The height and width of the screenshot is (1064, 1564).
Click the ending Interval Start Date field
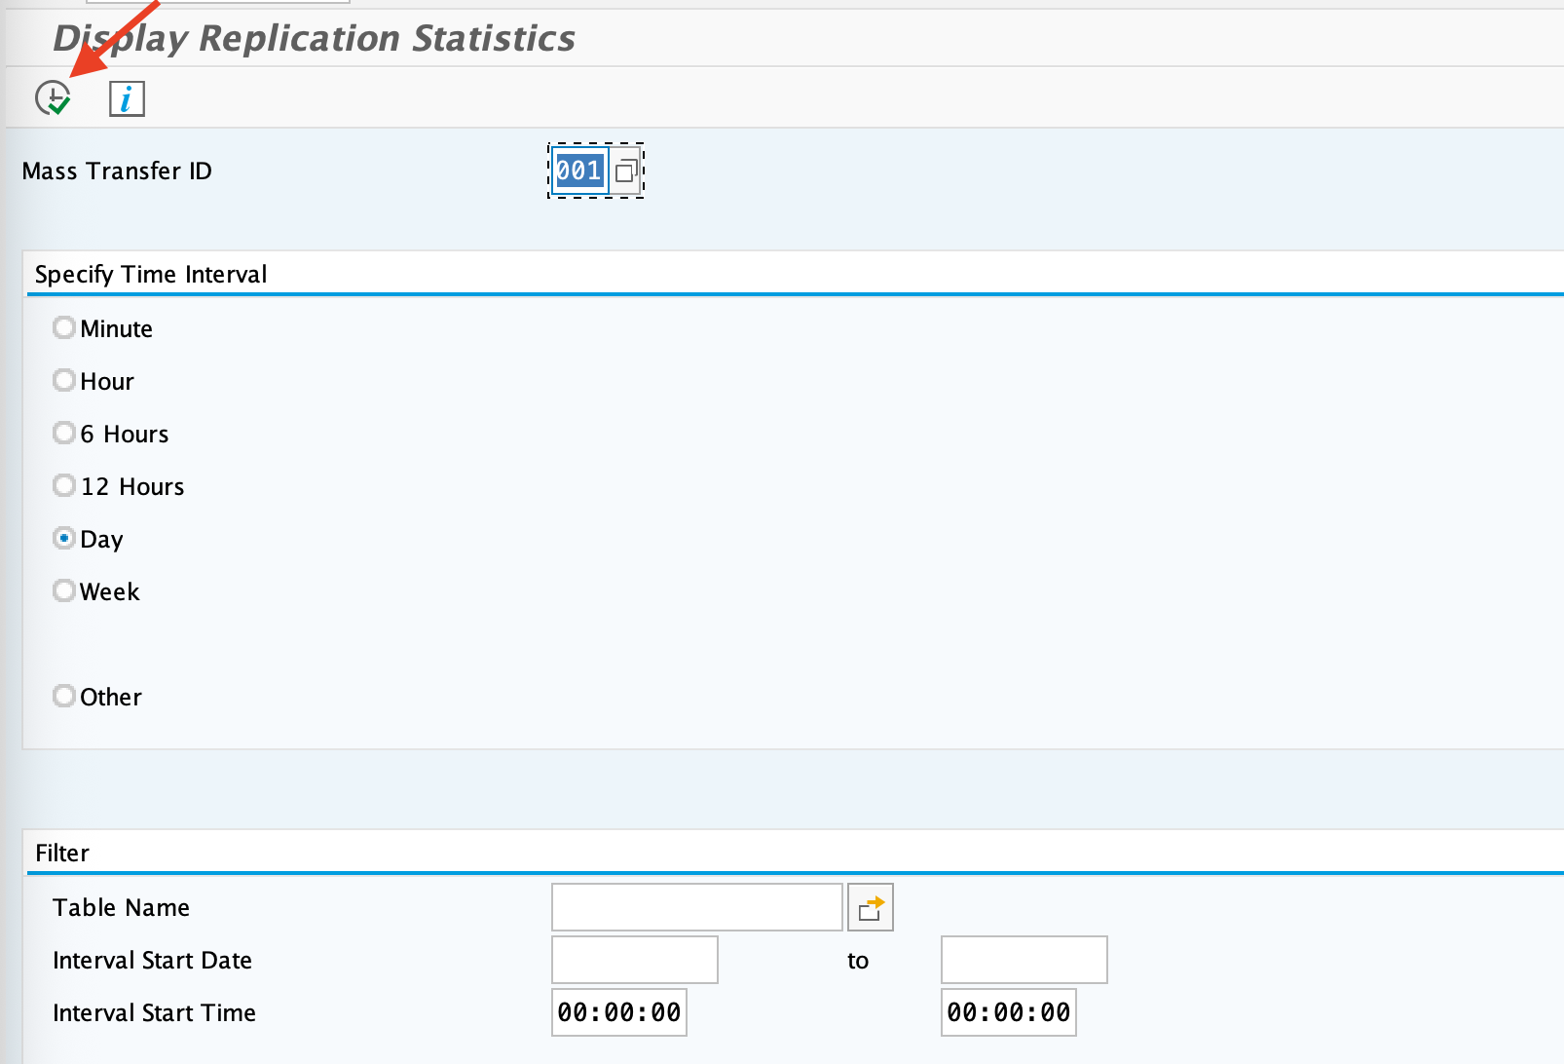pos(1023,959)
